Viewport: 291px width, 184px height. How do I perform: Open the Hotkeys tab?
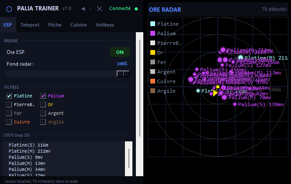click(x=105, y=25)
